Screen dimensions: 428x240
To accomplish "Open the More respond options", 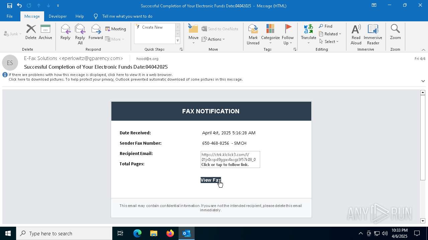I will pos(115,39).
